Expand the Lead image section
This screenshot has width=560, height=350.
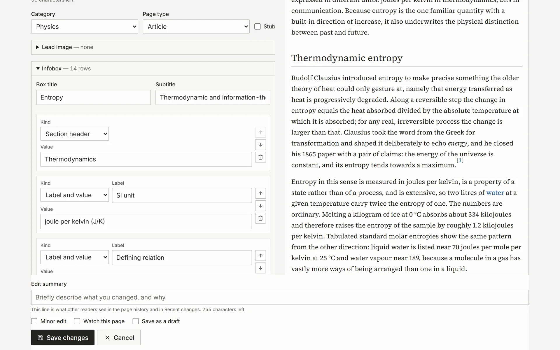[153, 47]
